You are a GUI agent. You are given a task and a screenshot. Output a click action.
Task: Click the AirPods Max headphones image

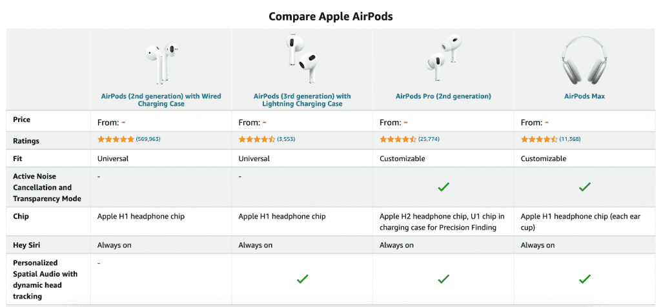584,62
